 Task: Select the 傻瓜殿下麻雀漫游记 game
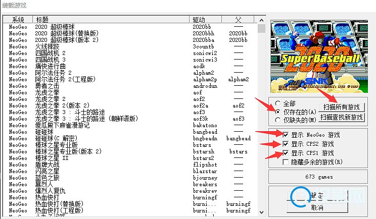coord(130,125)
